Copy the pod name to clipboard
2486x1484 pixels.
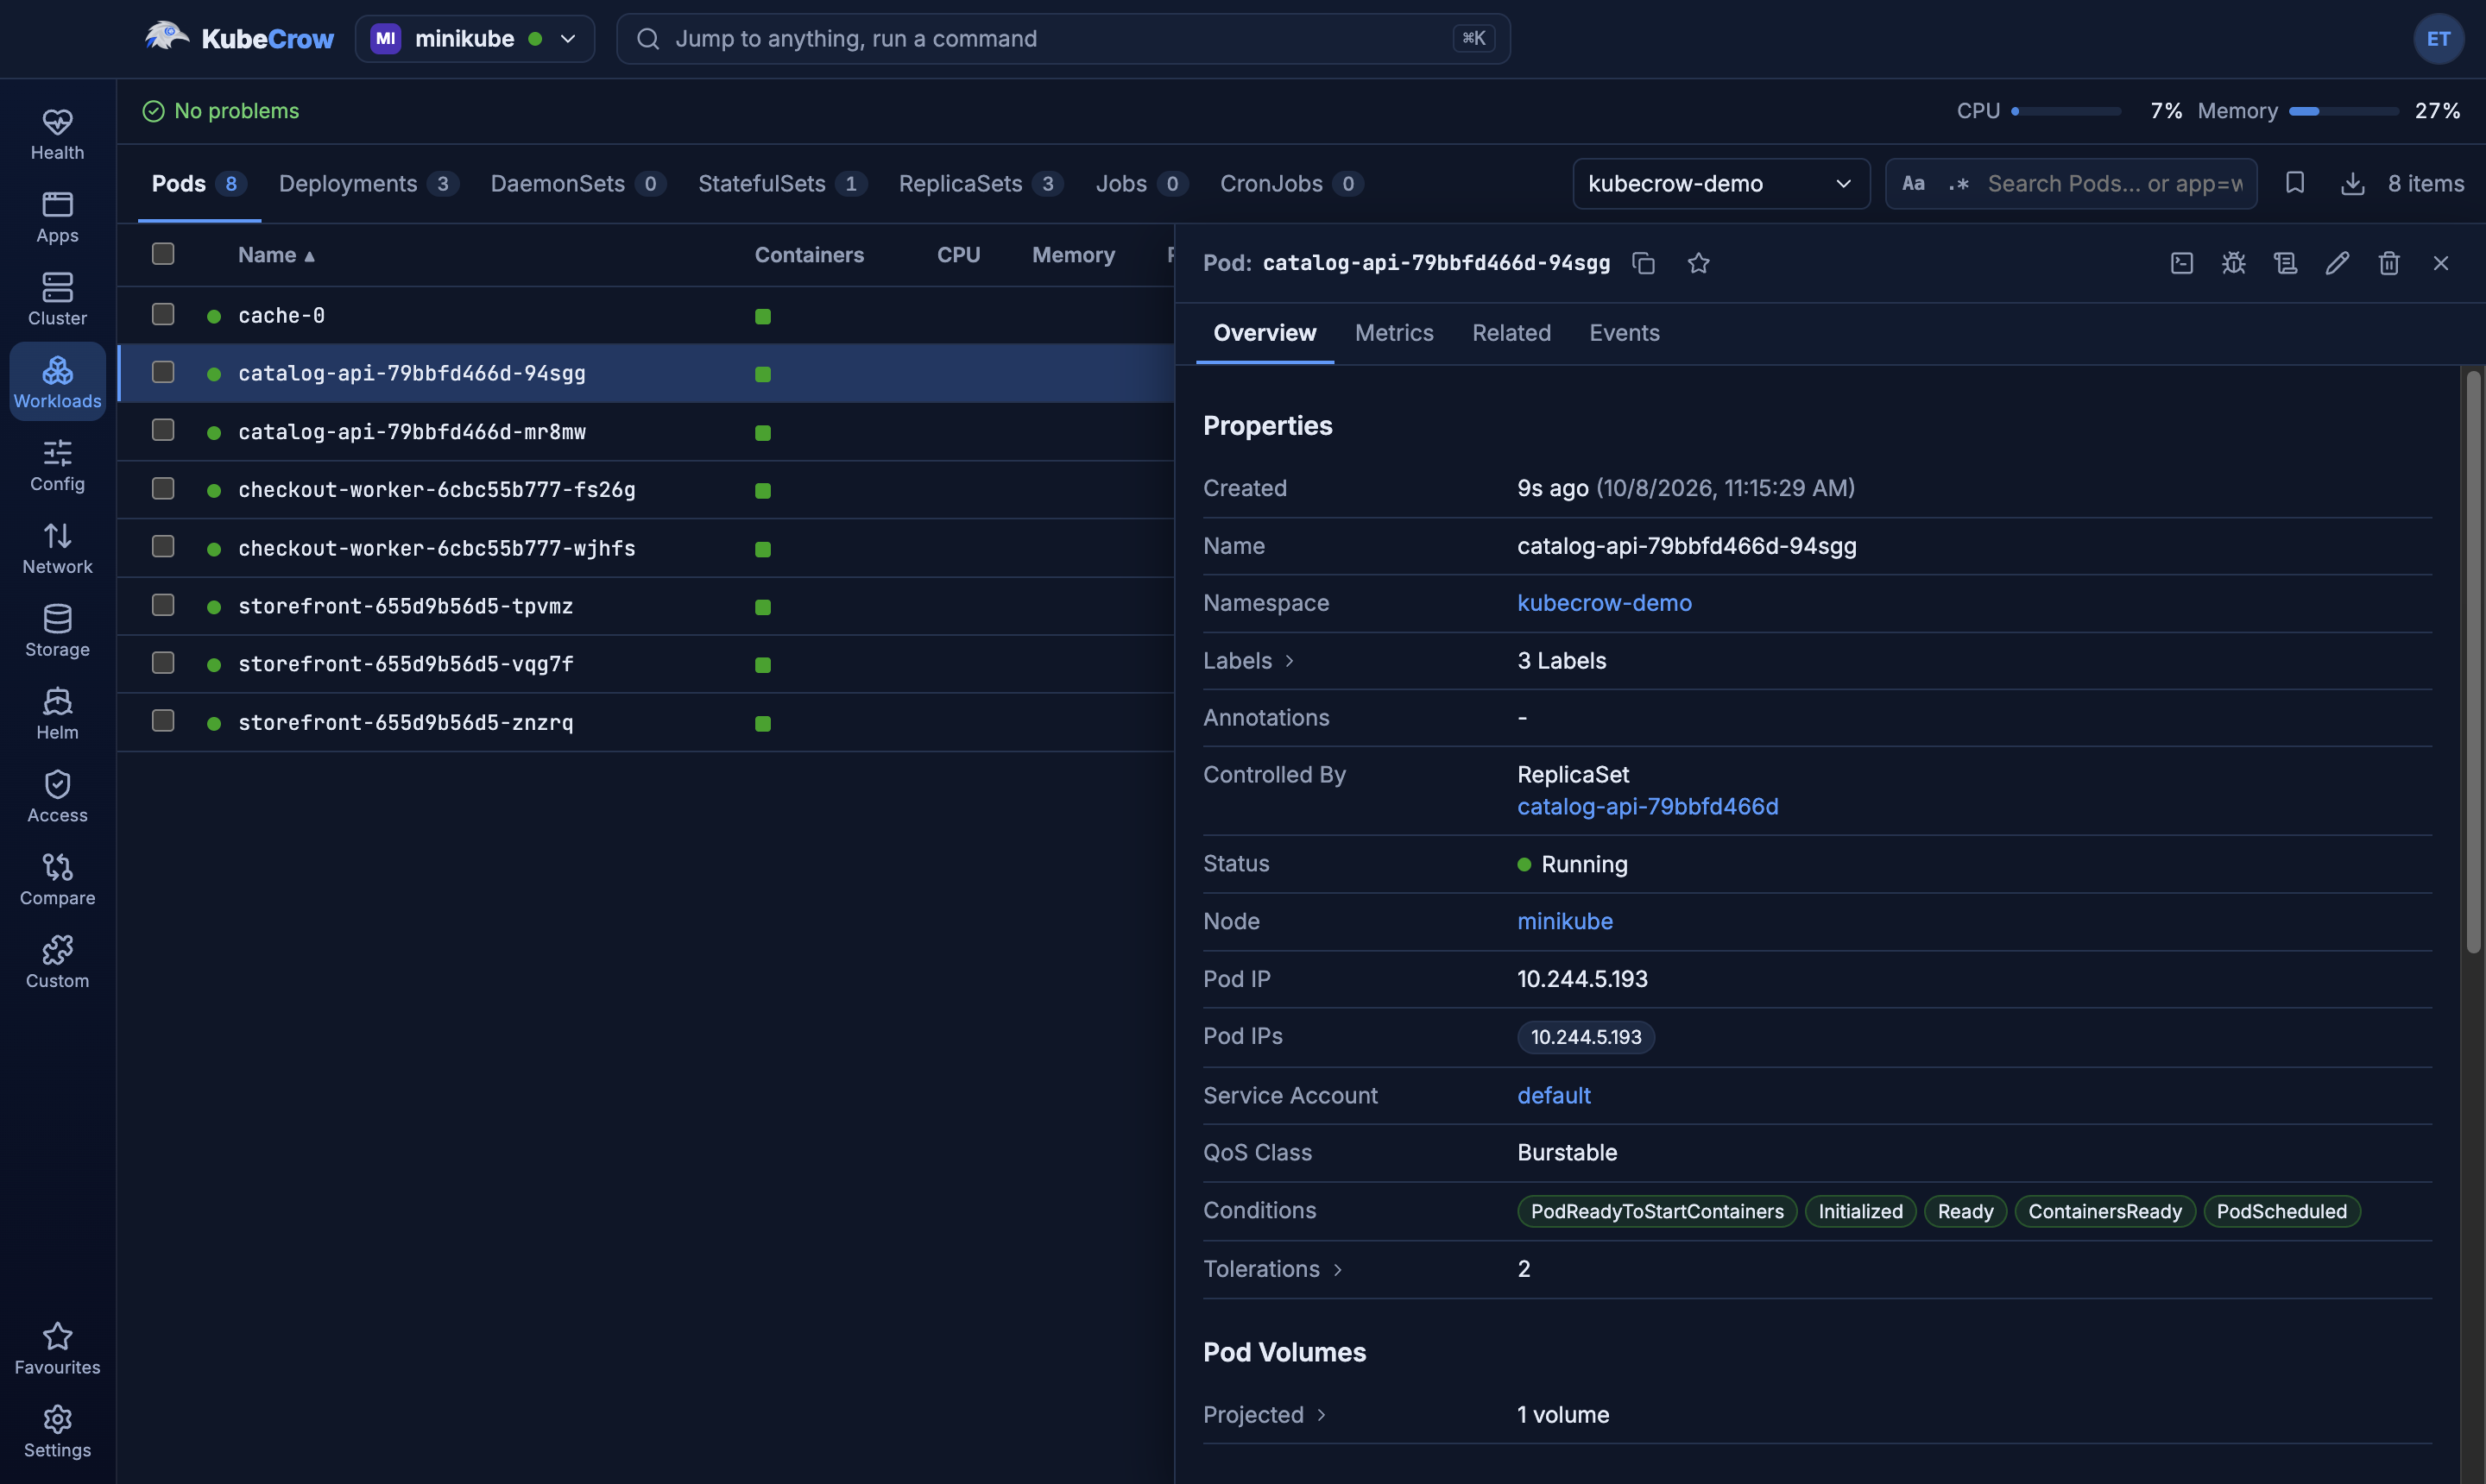[x=1644, y=263]
